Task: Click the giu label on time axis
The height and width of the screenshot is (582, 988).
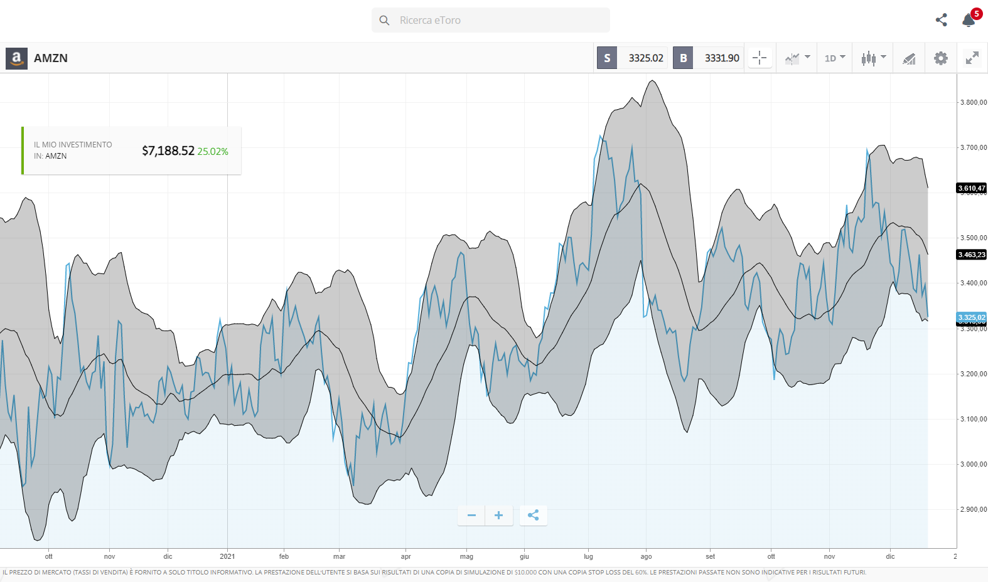Action: [x=524, y=556]
